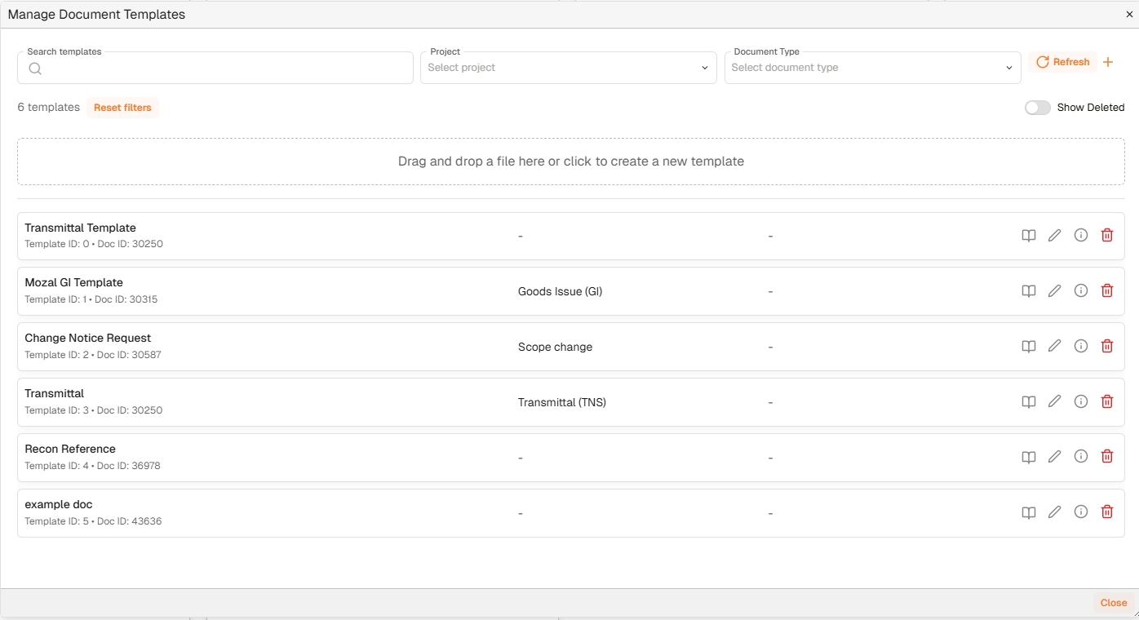This screenshot has width=1139, height=620.
Task: Click the Refresh button
Action: pyautogui.click(x=1062, y=62)
